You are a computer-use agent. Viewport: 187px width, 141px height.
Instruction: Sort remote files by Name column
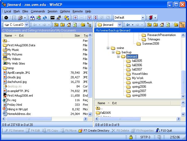pyautogui.click(x=101, y=103)
